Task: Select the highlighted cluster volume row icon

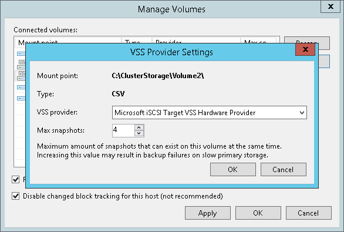Action: point(21,76)
